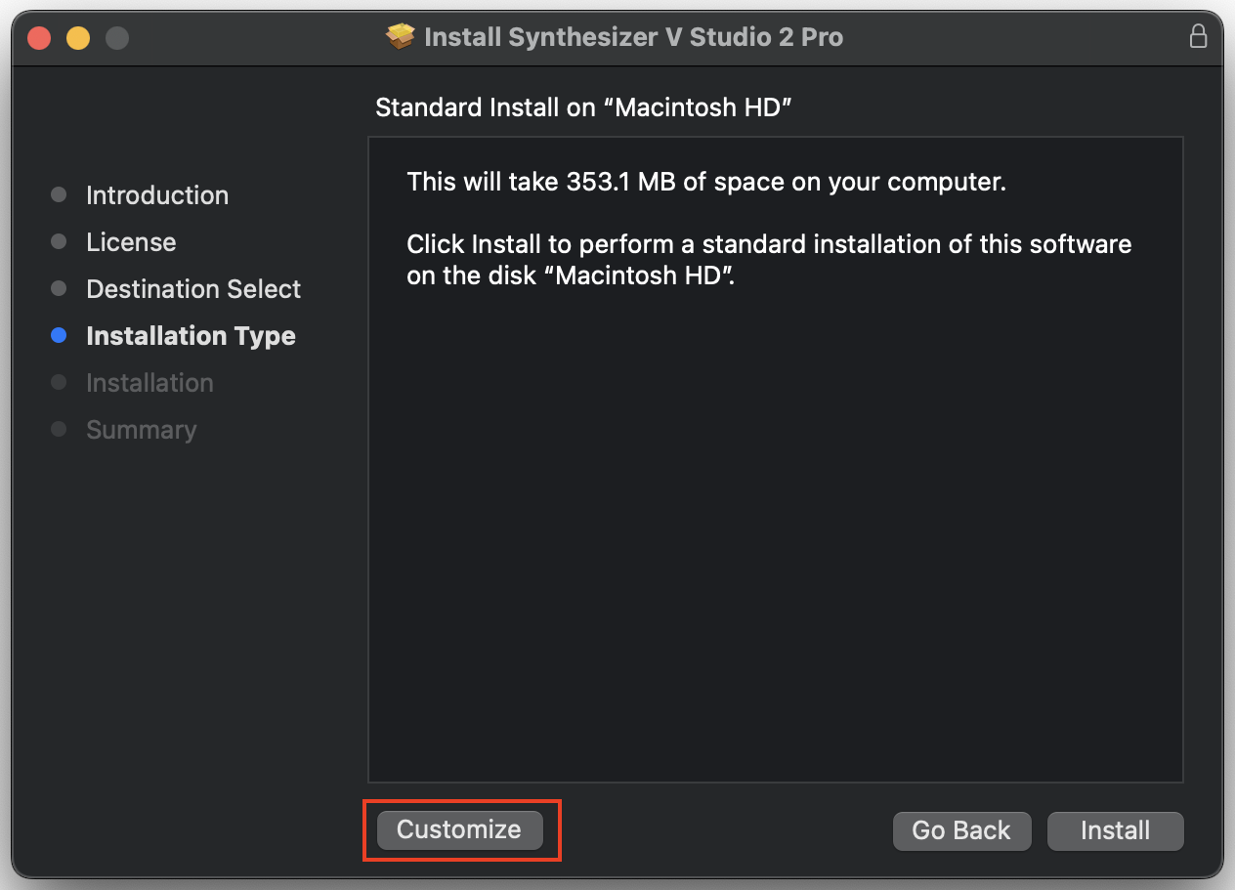
Task: Click the dimmed Summary step label
Action: click(141, 430)
